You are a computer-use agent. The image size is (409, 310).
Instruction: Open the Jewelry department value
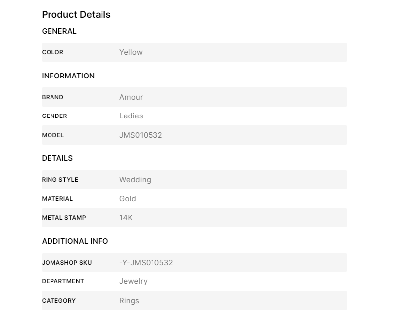tap(133, 281)
